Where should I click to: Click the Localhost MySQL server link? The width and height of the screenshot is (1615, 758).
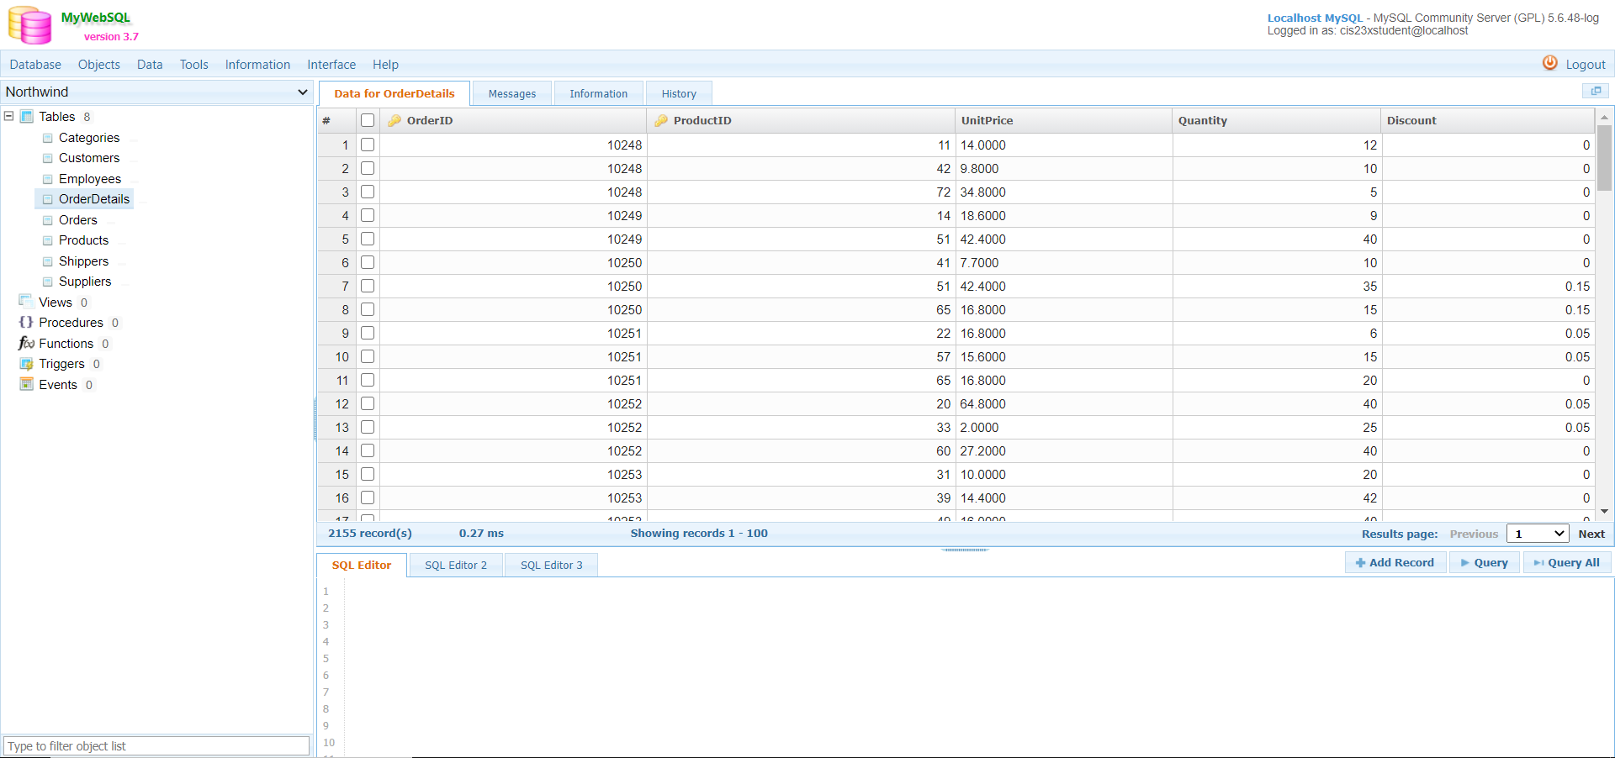point(1315,18)
